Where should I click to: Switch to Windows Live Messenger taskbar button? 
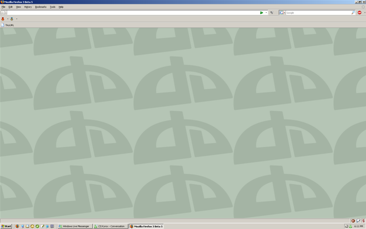75,226
